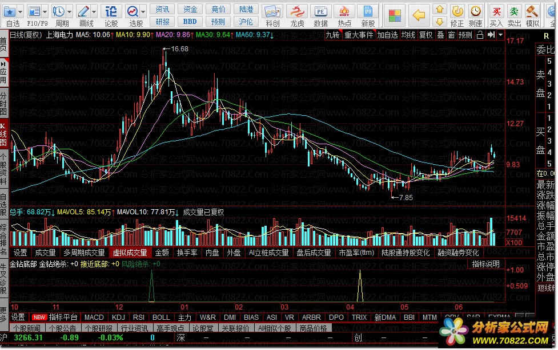This screenshot has height=350, width=558.
Task: Switch to 分时图 in left sidebar
Action: pyautogui.click(x=3, y=103)
